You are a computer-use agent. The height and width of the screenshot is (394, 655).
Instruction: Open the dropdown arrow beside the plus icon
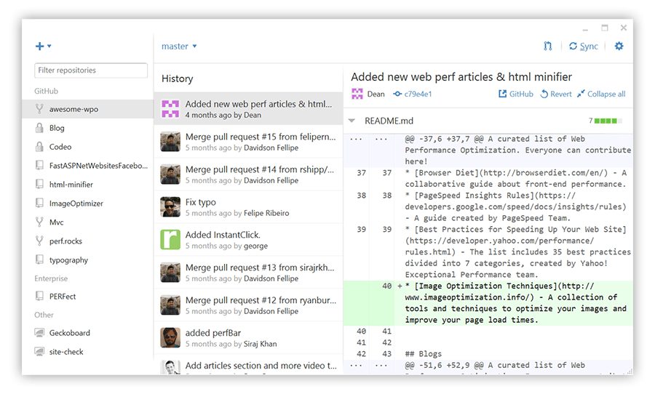coord(49,47)
